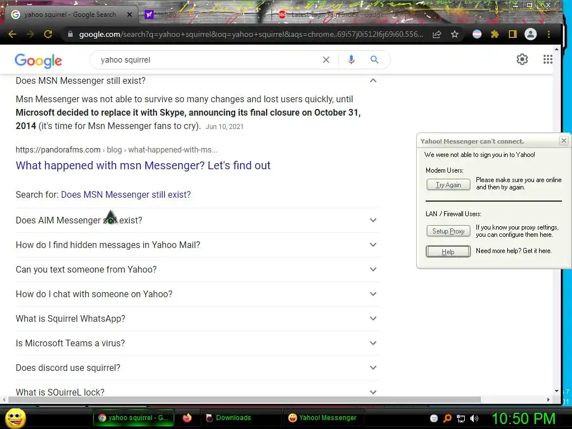Open yahoo squirrel Chrome taskbar item
572x429 pixels.
pos(133,418)
